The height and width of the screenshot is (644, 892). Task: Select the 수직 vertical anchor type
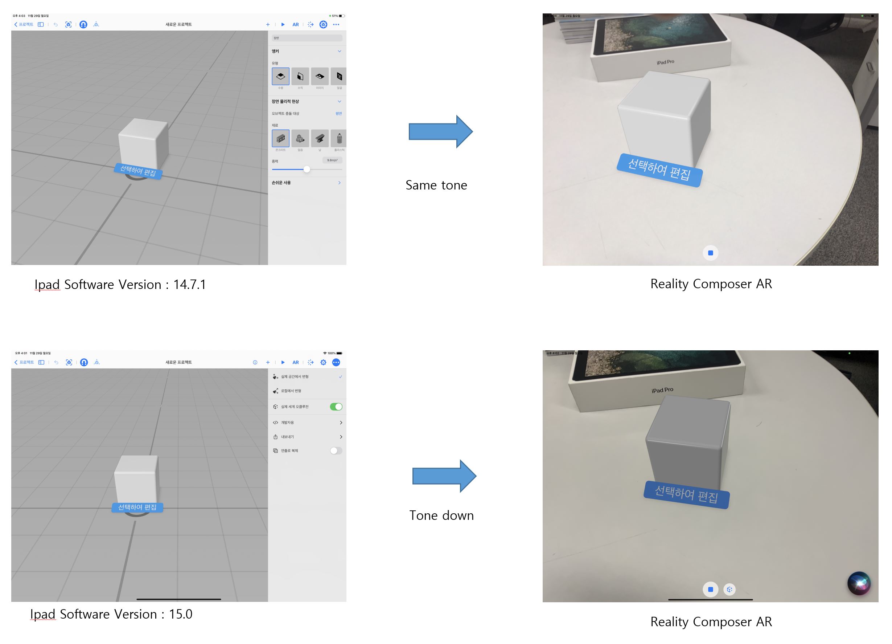click(300, 76)
